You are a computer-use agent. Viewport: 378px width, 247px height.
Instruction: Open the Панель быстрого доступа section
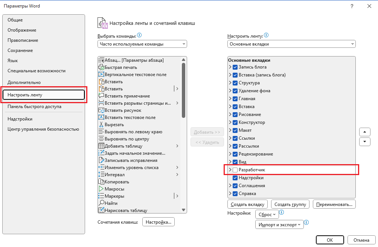click(x=34, y=107)
